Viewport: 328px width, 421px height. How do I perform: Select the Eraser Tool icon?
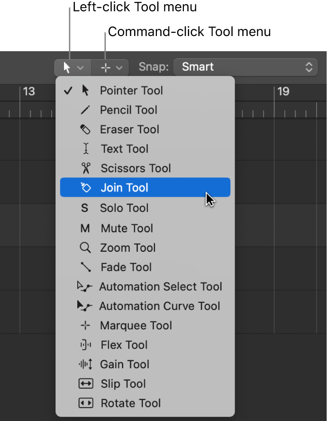(84, 129)
